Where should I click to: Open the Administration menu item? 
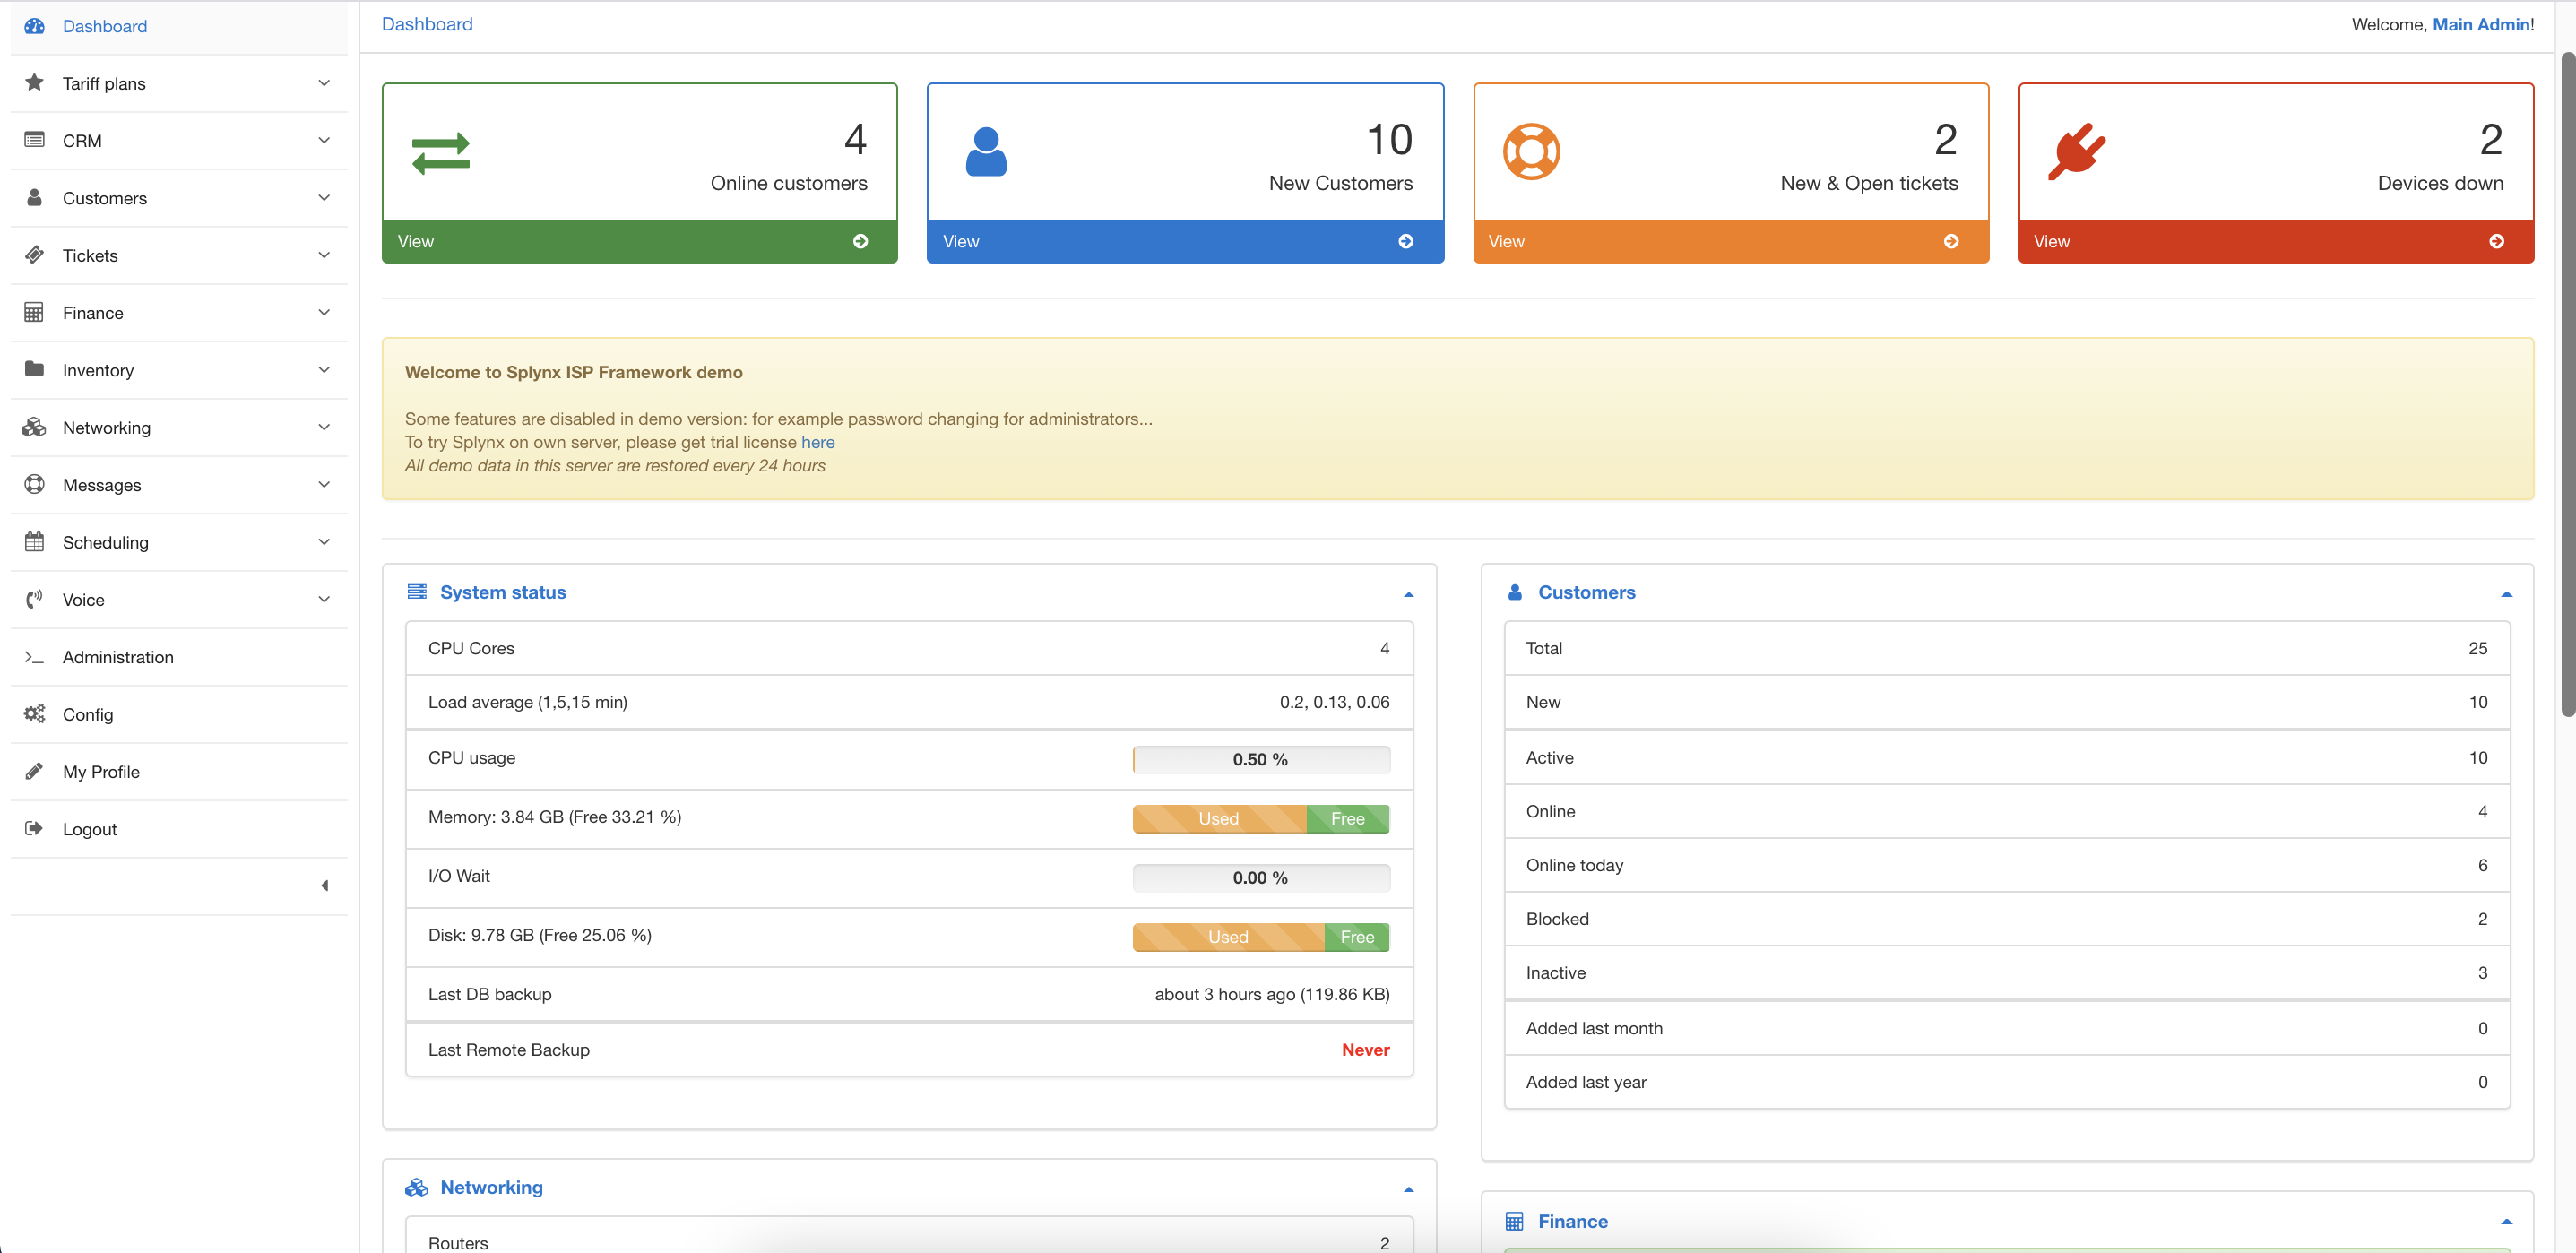[x=118, y=656]
